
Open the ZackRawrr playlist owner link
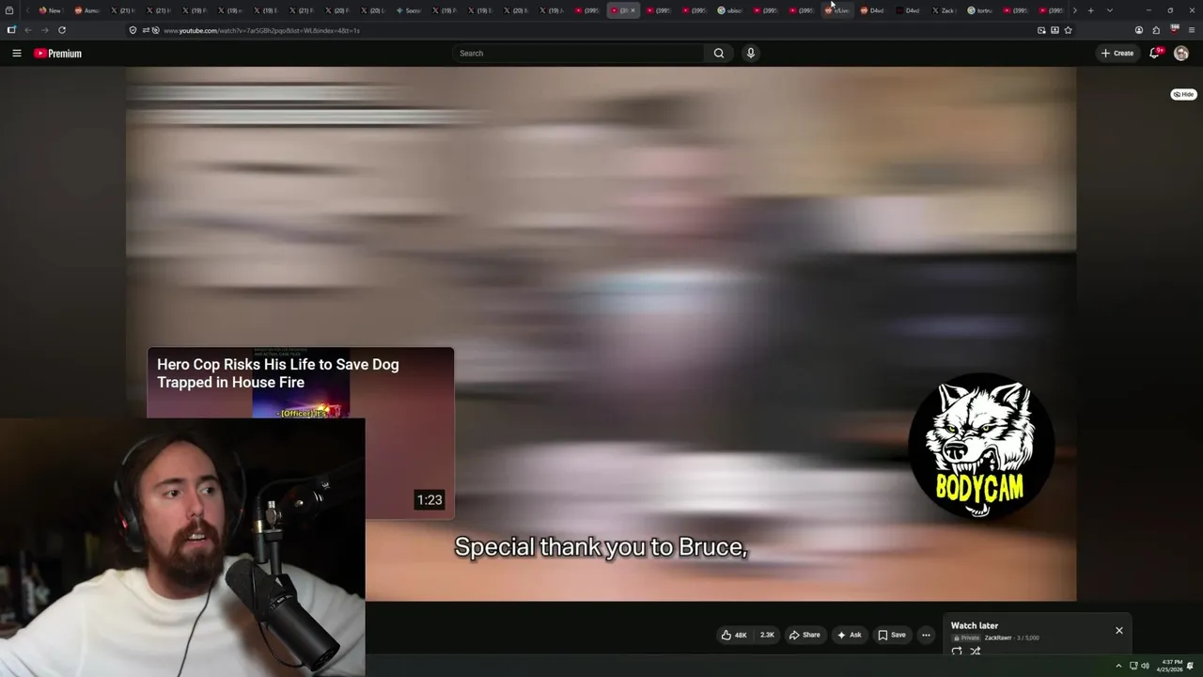tap(998, 638)
